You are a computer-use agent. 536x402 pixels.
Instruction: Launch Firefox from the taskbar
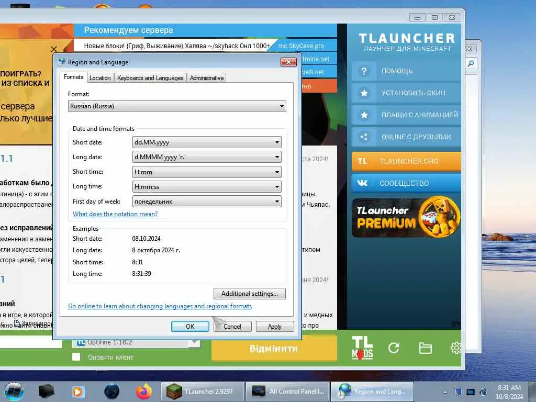click(144, 392)
